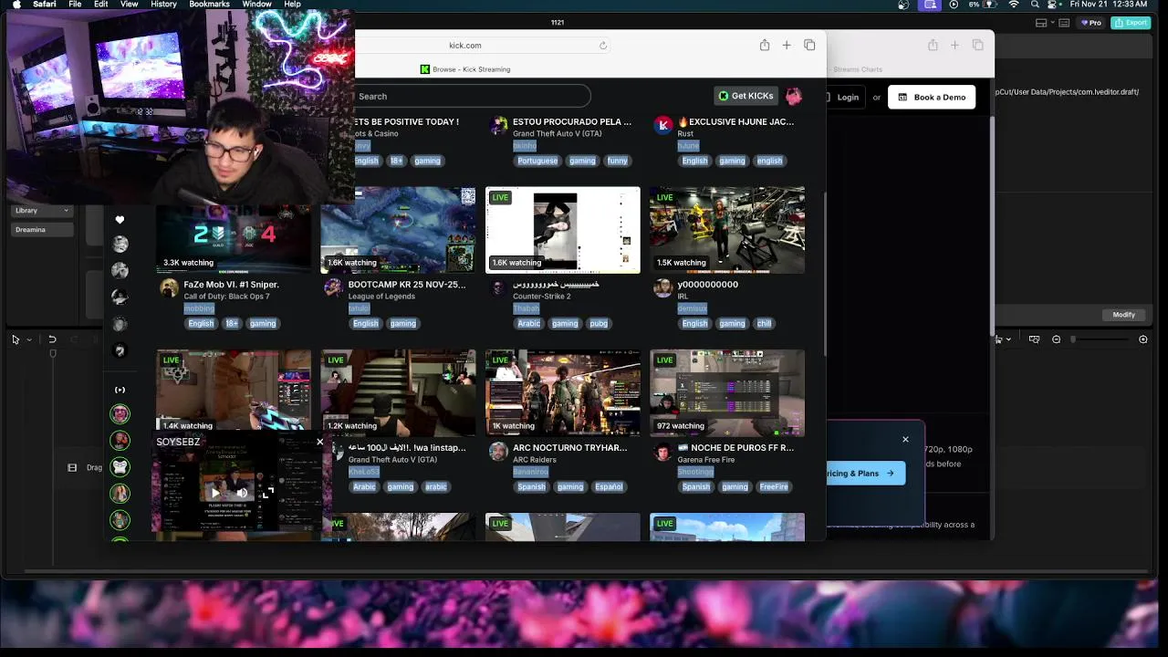Close the SOYSEBZ mini player
The height and width of the screenshot is (657, 1168).
click(x=319, y=442)
